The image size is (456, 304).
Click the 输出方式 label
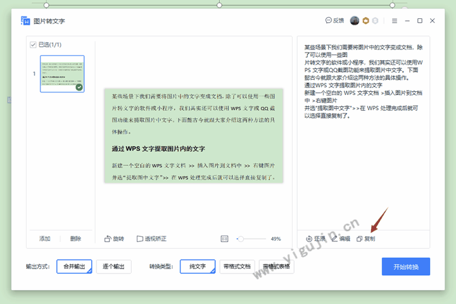pos(38,267)
